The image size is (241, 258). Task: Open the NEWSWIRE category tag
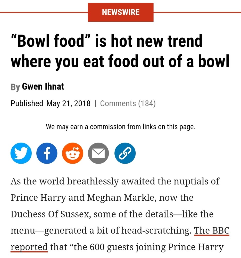(121, 12)
